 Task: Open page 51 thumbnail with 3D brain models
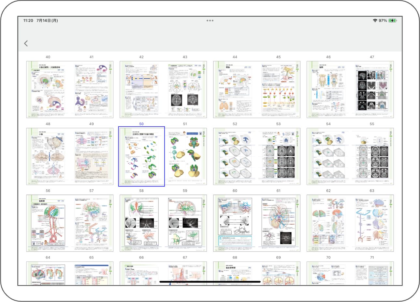coord(185,156)
